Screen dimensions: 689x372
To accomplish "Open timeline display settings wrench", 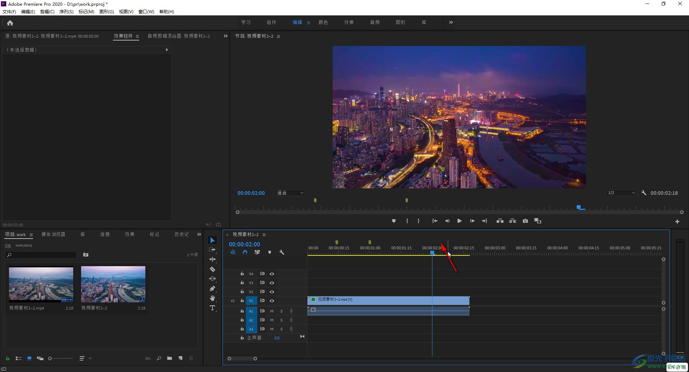I will pyautogui.click(x=282, y=253).
